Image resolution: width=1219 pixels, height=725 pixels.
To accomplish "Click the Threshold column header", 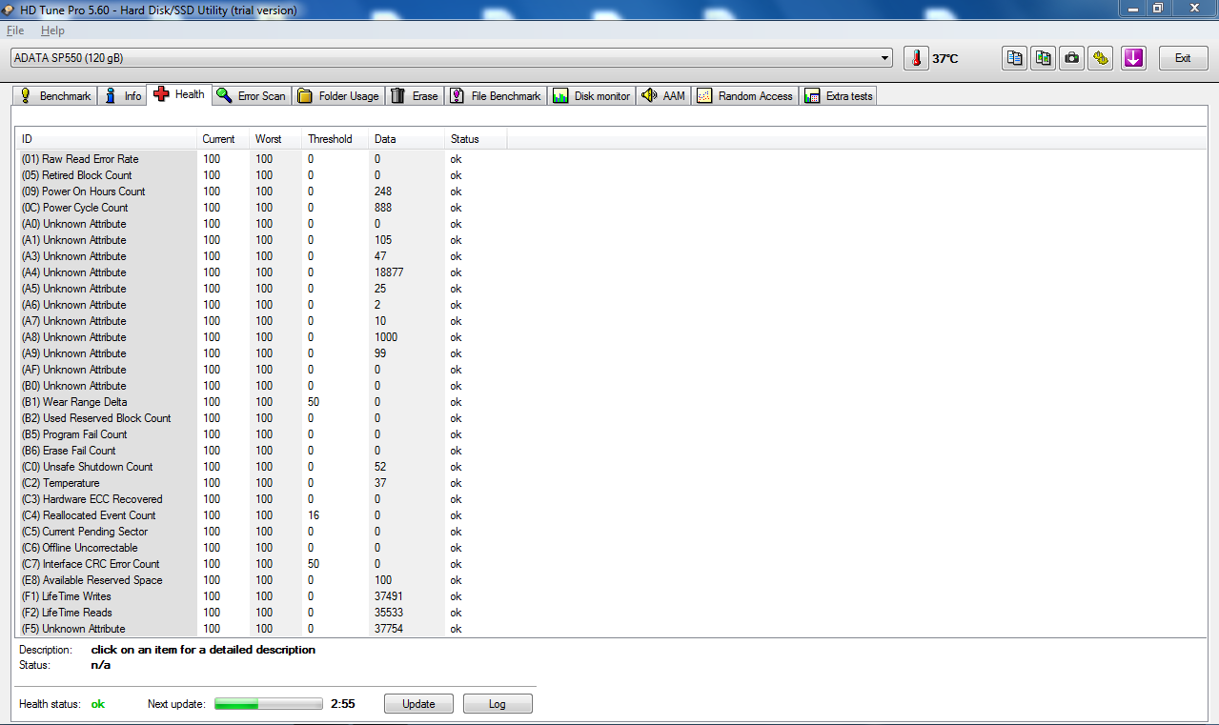I will click(335, 139).
